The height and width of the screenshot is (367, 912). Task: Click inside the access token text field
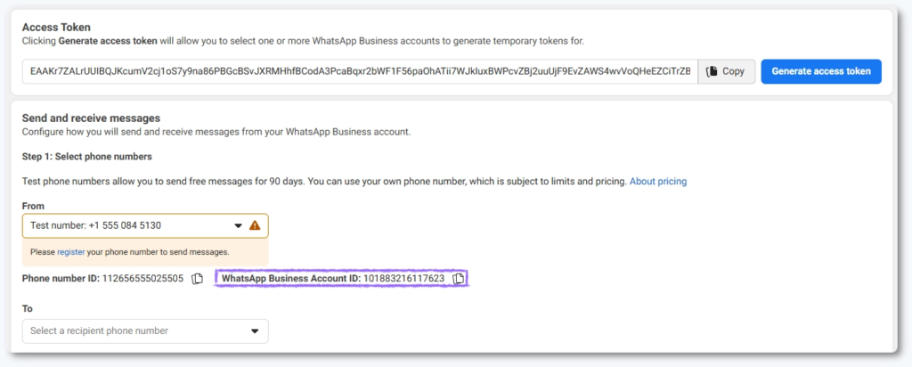coord(356,71)
